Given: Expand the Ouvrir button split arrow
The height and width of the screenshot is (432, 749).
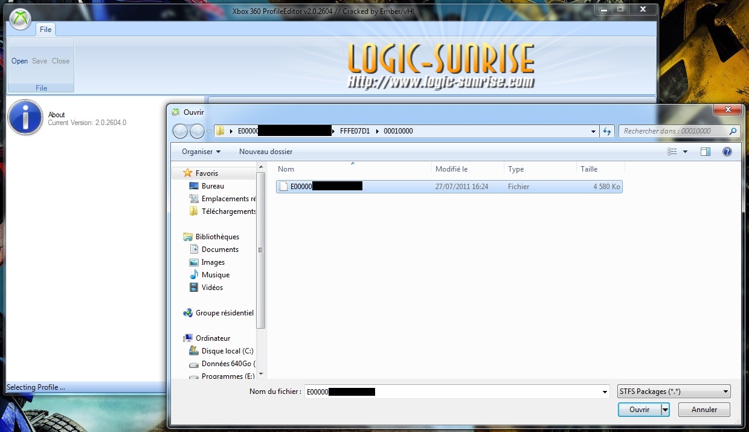Looking at the screenshot, I should 665,410.
